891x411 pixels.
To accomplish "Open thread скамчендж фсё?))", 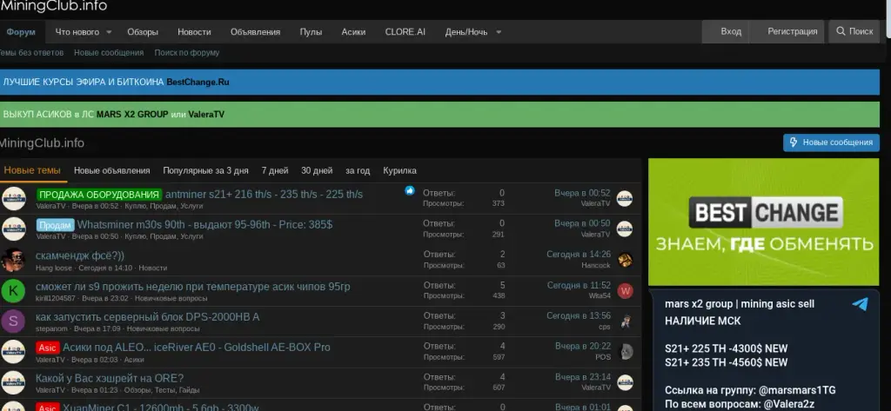I will click(x=80, y=255).
